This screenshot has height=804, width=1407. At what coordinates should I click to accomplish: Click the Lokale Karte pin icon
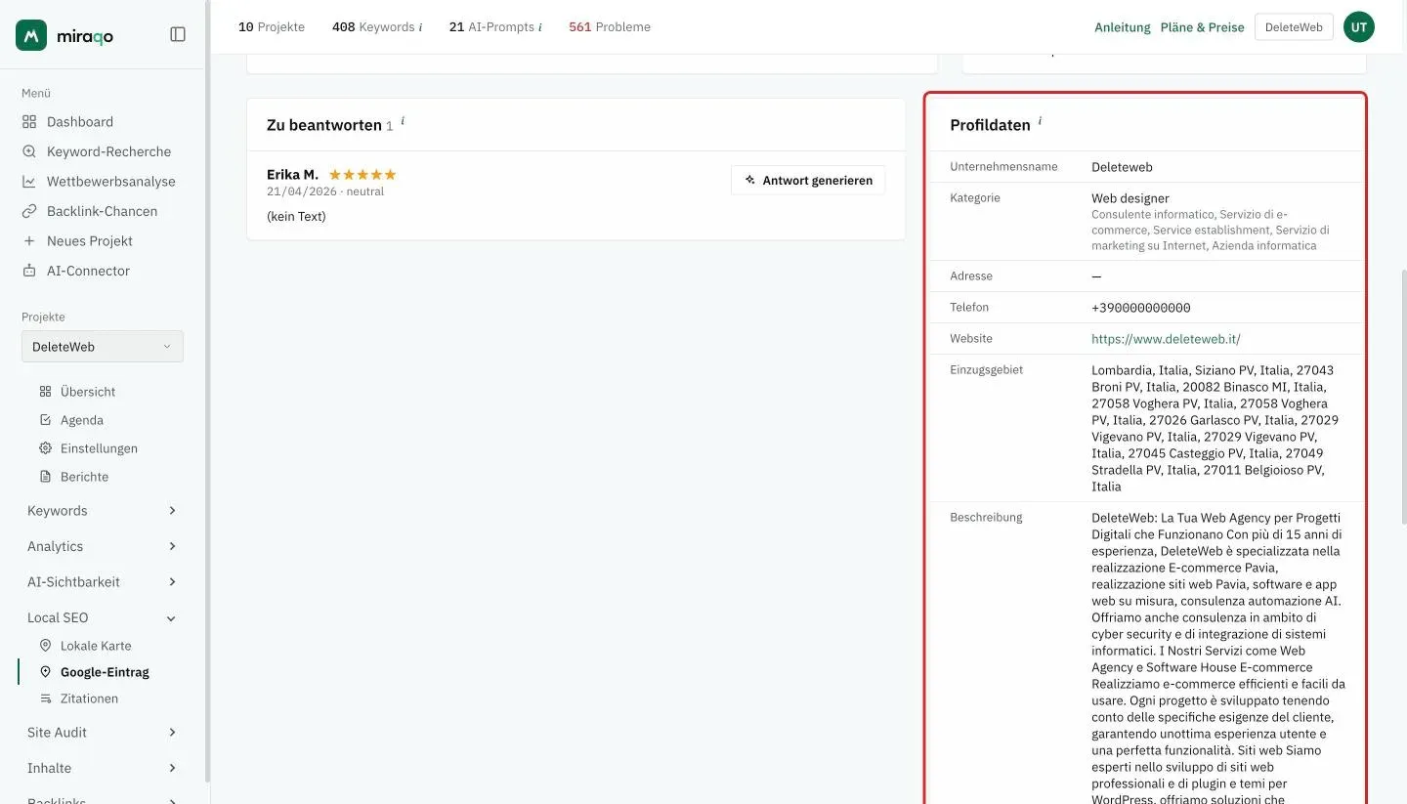45,646
